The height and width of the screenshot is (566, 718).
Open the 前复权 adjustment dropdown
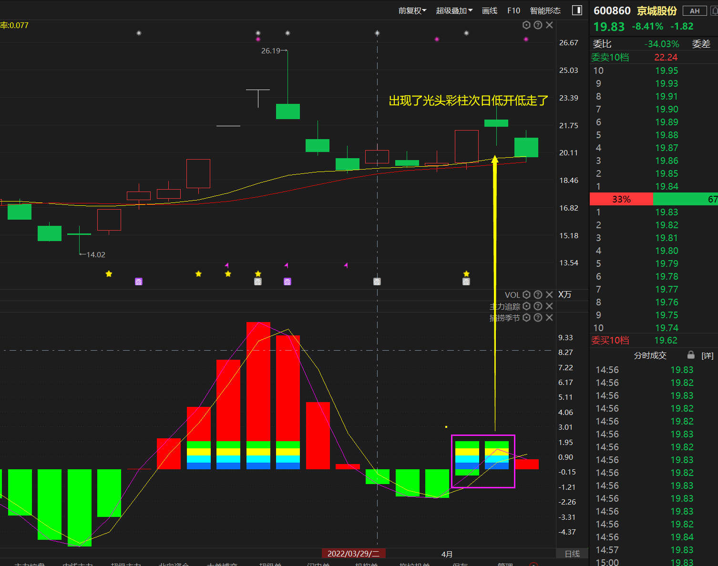(x=412, y=10)
